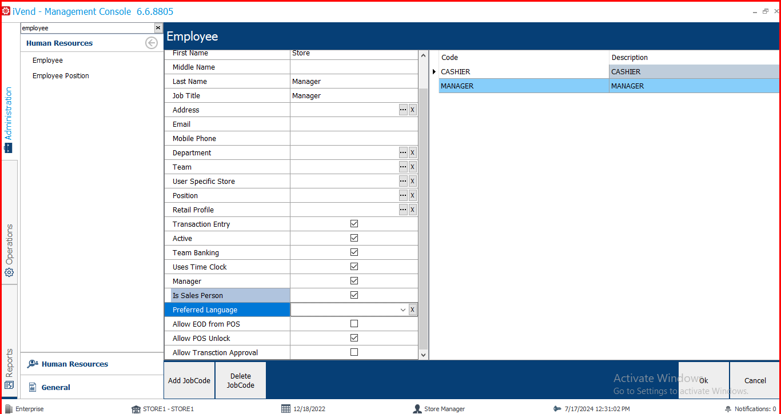Click the iVend application logo icon
781x414 pixels.
[x=6, y=11]
